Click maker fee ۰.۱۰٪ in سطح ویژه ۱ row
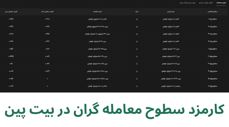 tap(47, 49)
